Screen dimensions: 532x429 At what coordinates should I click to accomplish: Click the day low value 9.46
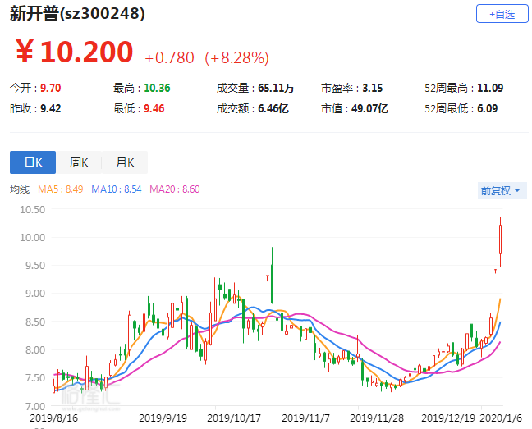pyautogui.click(x=154, y=109)
